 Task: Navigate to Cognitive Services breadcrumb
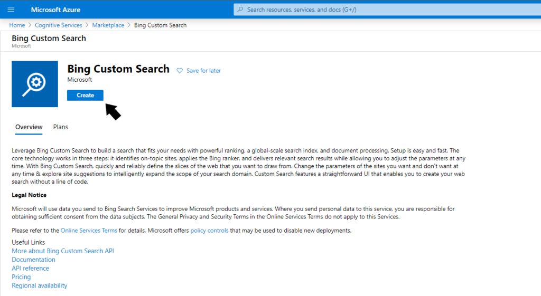click(x=59, y=25)
